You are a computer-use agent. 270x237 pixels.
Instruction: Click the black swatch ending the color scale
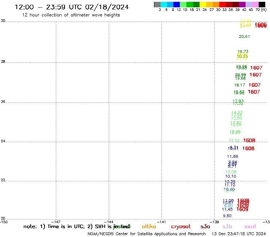click(x=262, y=4)
